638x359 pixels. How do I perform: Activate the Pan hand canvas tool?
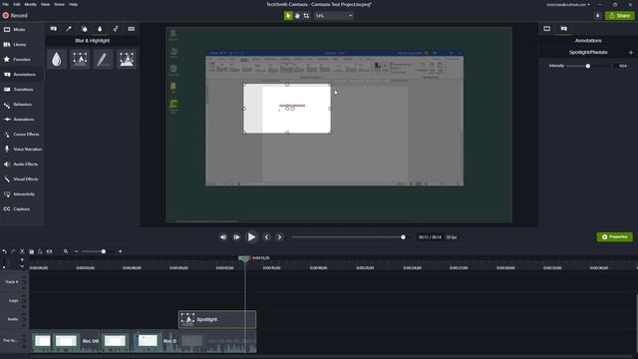pyautogui.click(x=297, y=16)
